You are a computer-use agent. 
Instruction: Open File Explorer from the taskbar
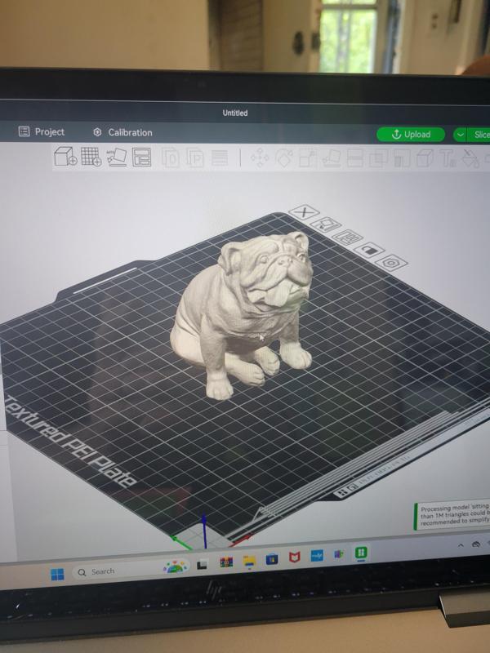(x=249, y=562)
